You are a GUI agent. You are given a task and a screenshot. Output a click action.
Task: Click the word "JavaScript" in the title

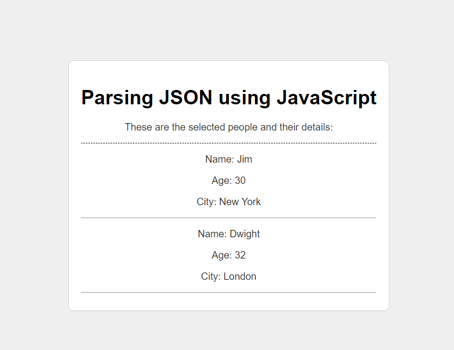pos(327,98)
